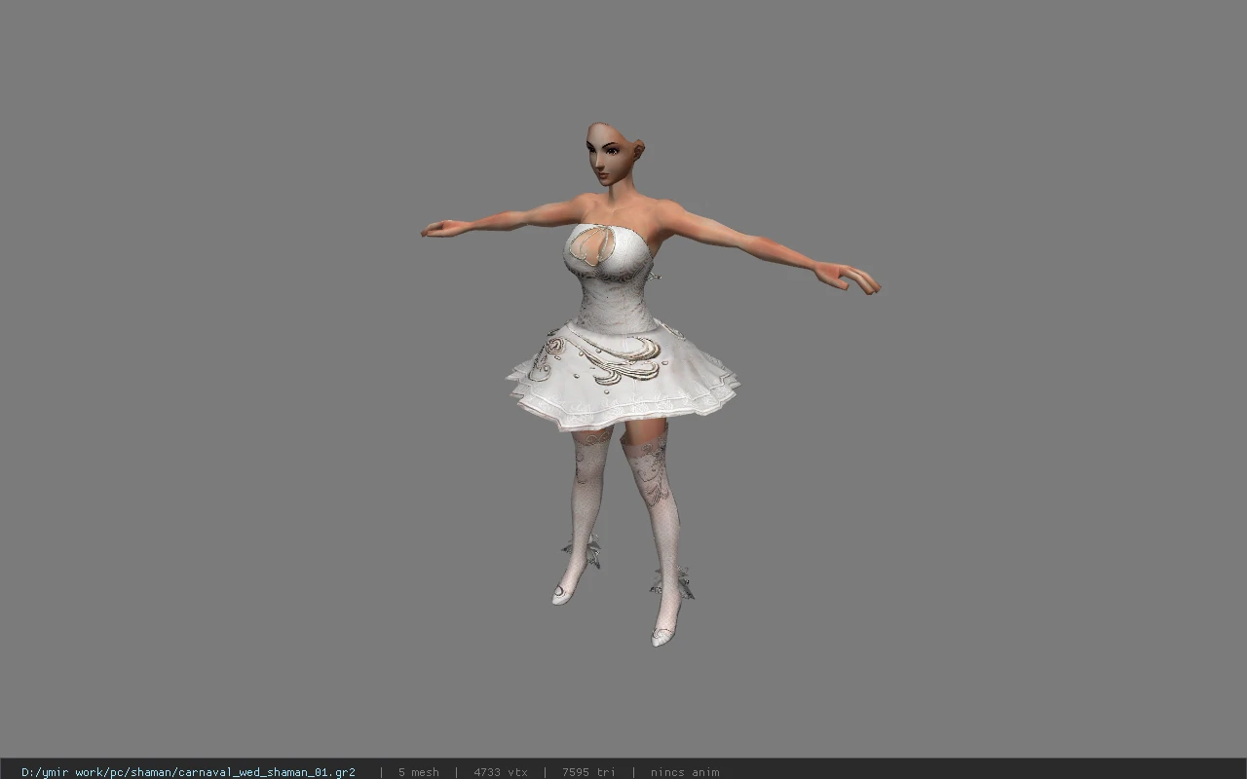
Task: Click the 3D character model in viewport
Action: click(650, 384)
